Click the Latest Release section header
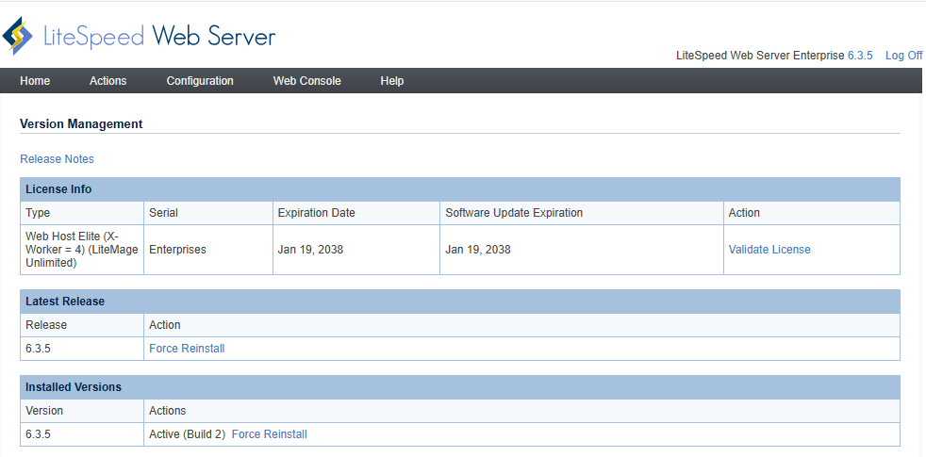This screenshot has height=457, width=926. (460, 302)
